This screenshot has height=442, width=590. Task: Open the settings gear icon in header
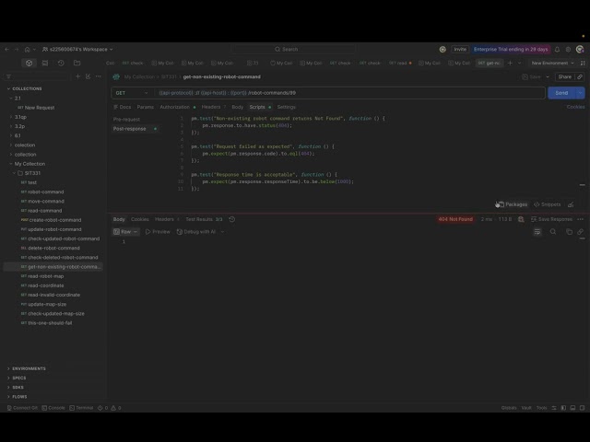568,49
